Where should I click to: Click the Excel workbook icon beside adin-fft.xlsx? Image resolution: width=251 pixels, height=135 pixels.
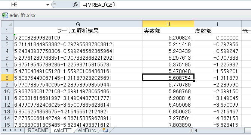(5, 15)
